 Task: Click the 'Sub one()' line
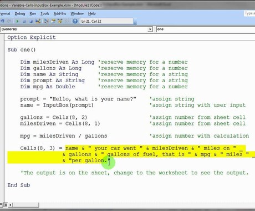22,50
